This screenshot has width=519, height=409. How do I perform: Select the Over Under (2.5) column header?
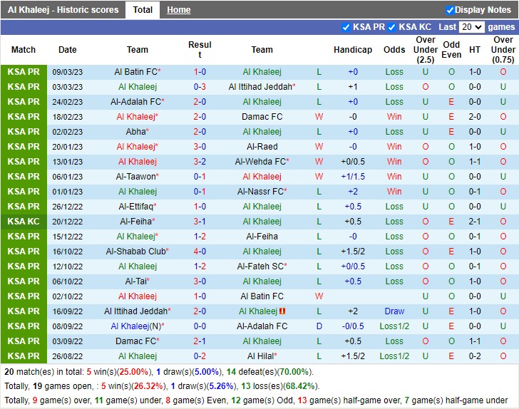(x=426, y=50)
